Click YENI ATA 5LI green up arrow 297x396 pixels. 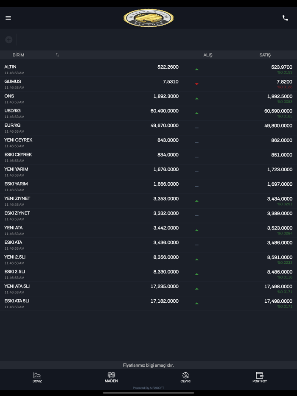tap(196, 289)
